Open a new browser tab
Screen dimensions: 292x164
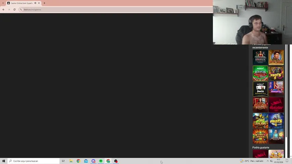point(44,3)
